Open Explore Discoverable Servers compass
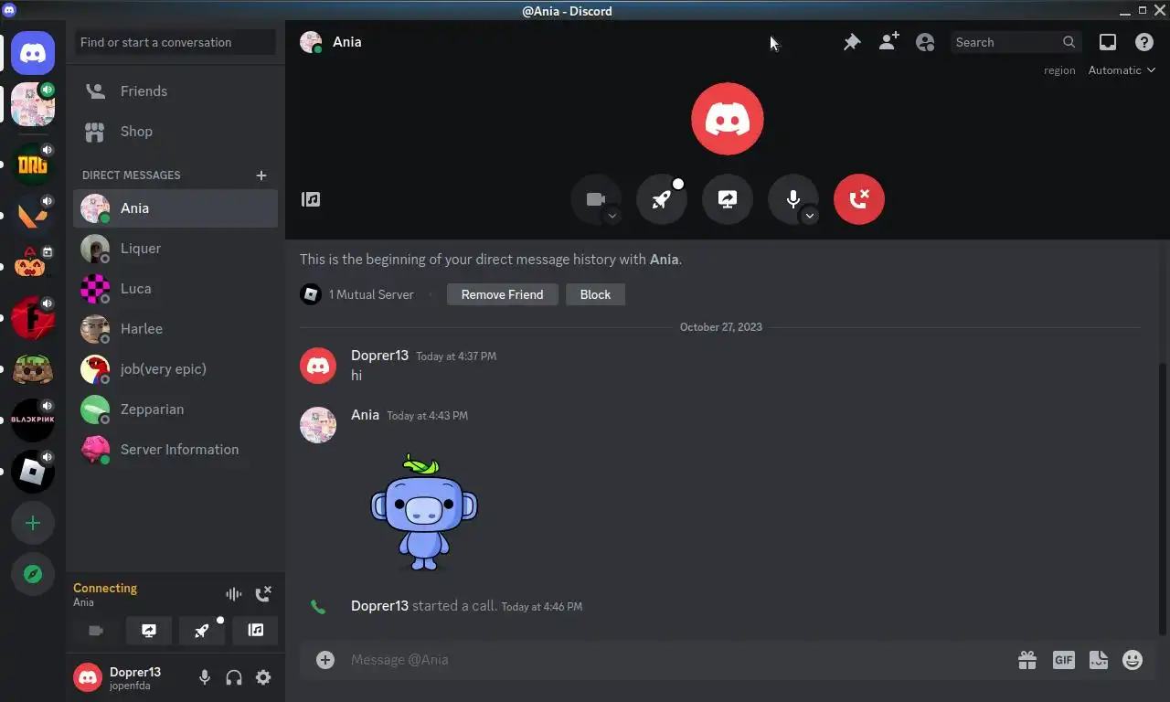 coord(33,574)
